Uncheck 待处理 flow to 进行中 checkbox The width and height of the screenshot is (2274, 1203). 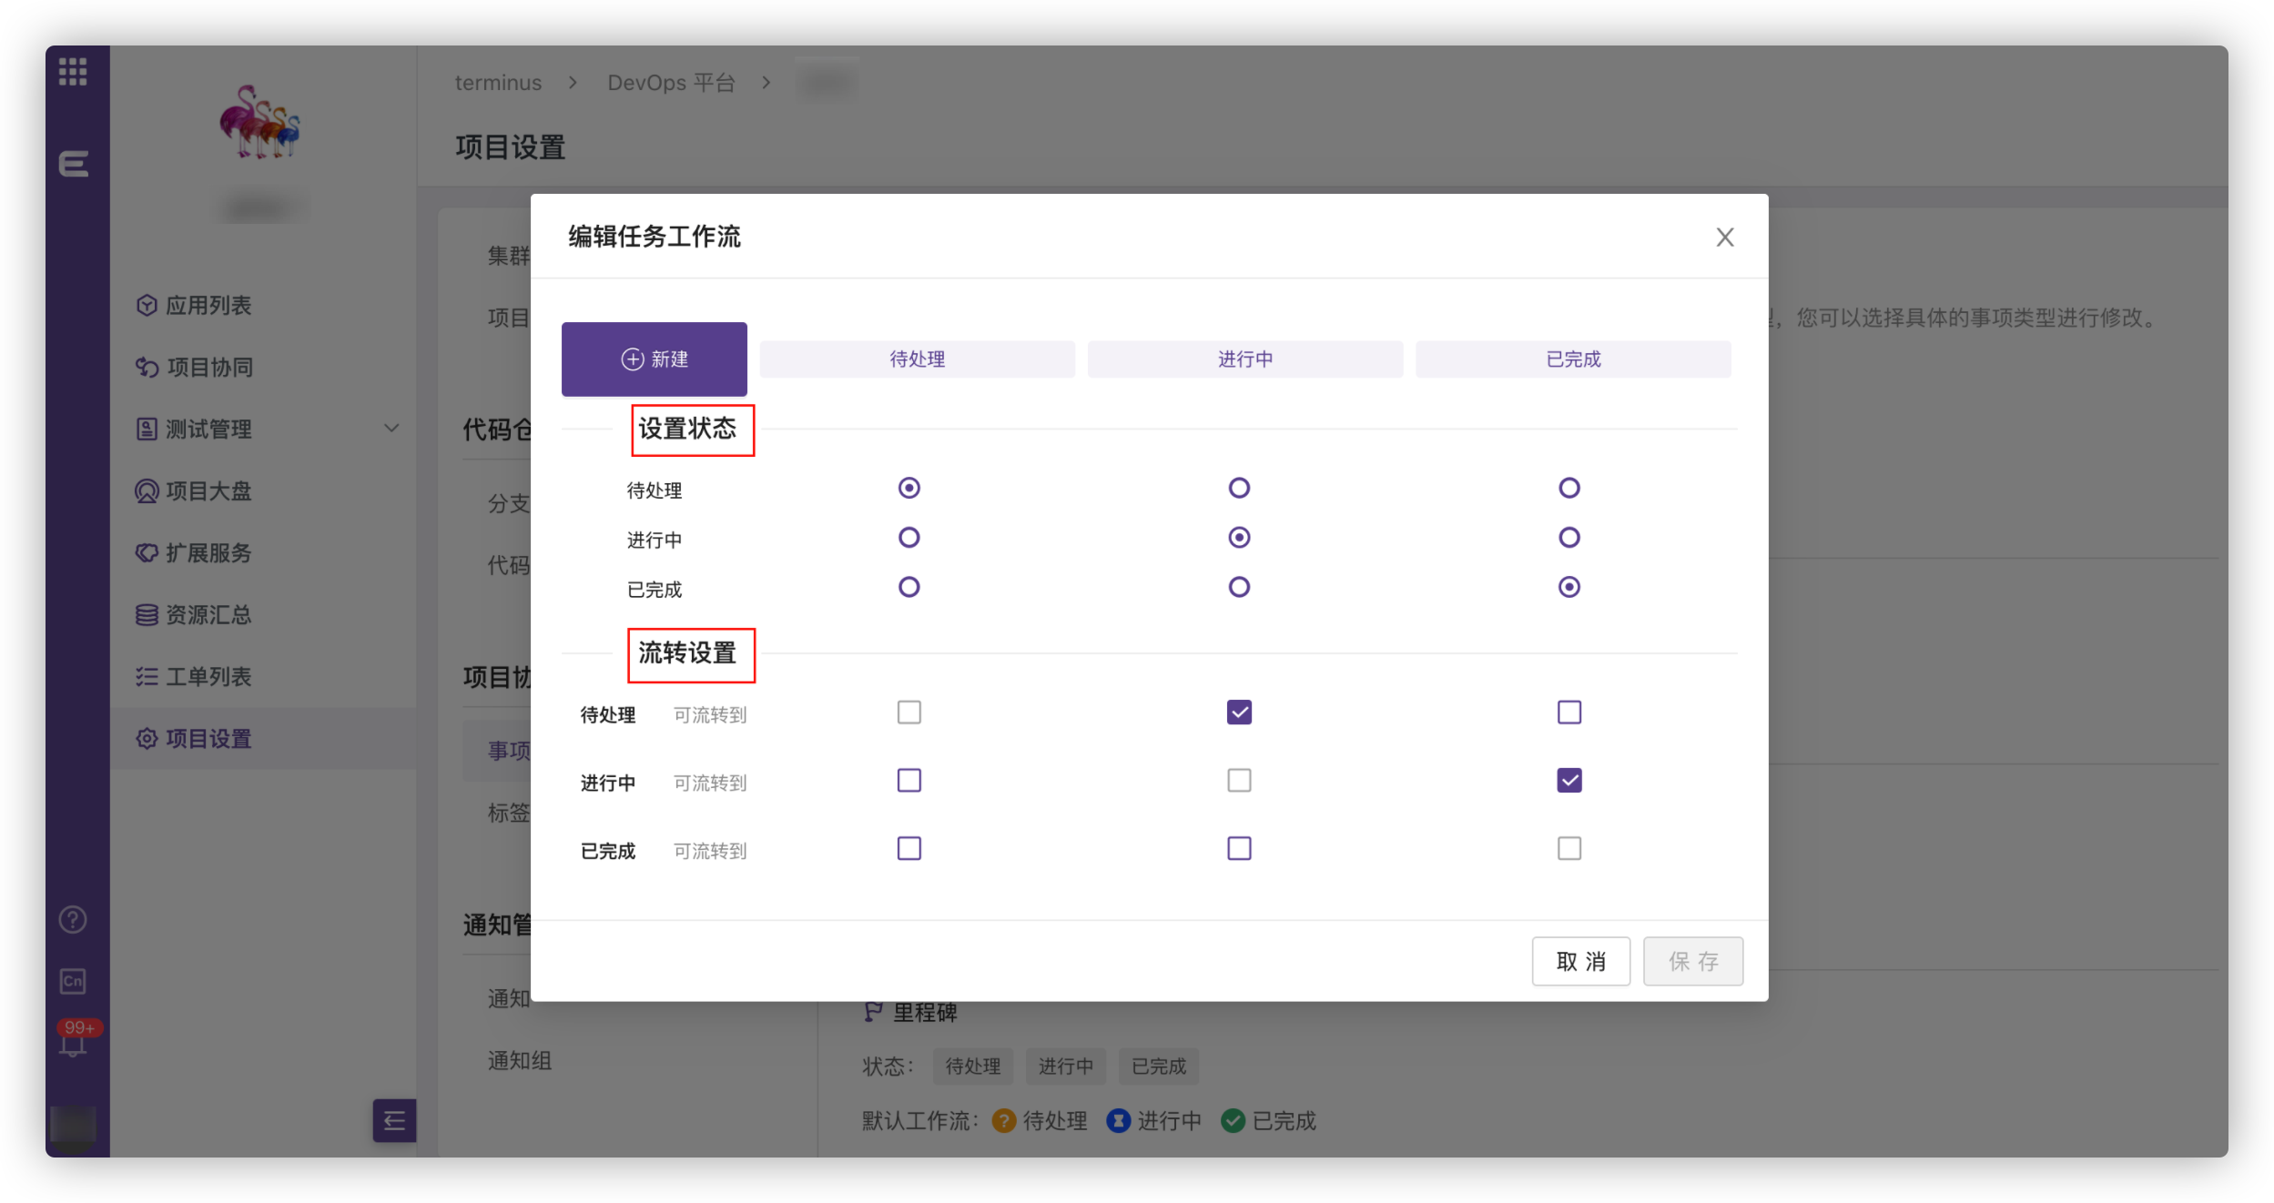(x=1238, y=713)
